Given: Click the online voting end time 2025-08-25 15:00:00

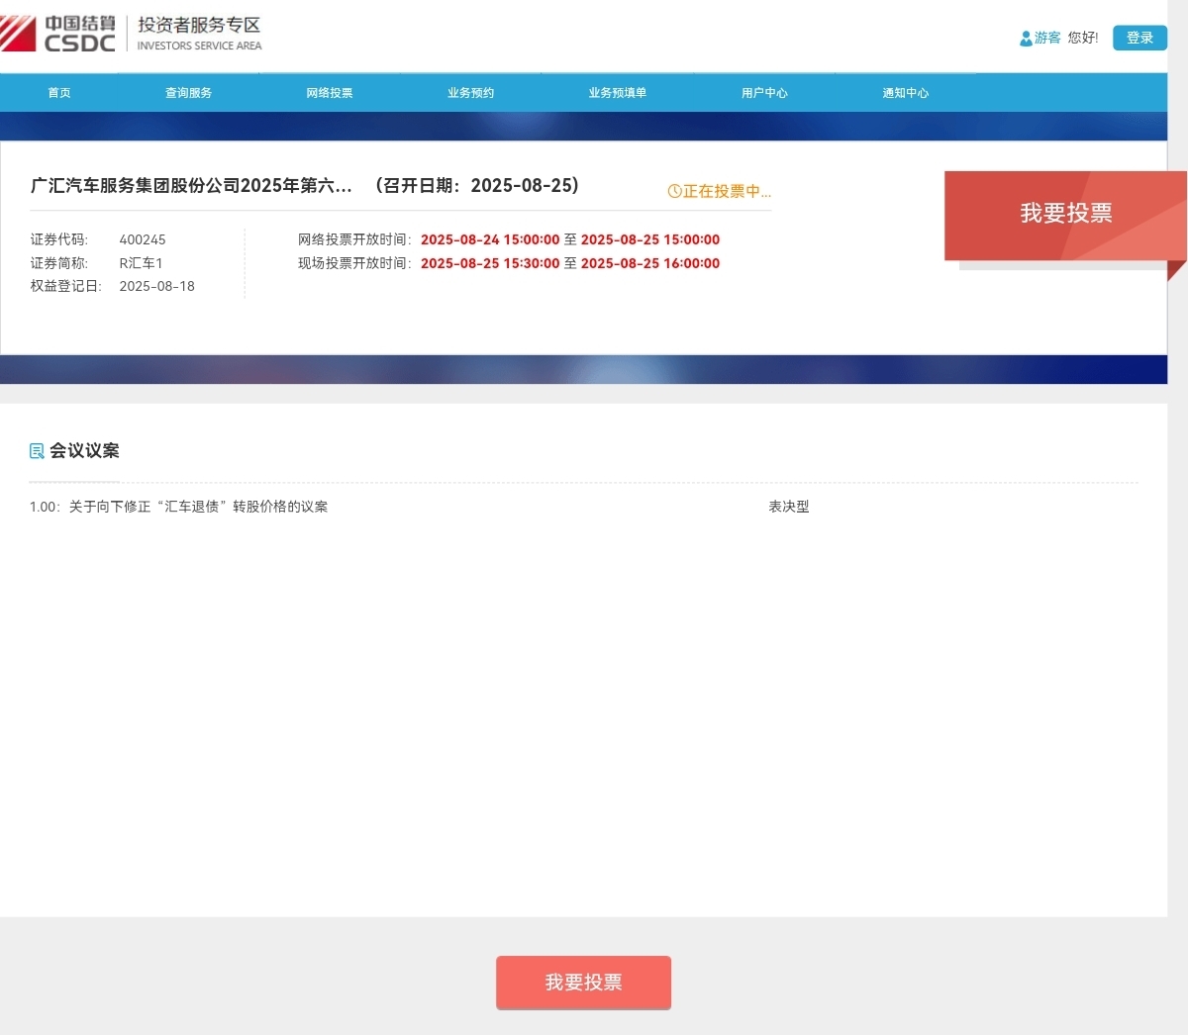Looking at the screenshot, I should click(650, 239).
